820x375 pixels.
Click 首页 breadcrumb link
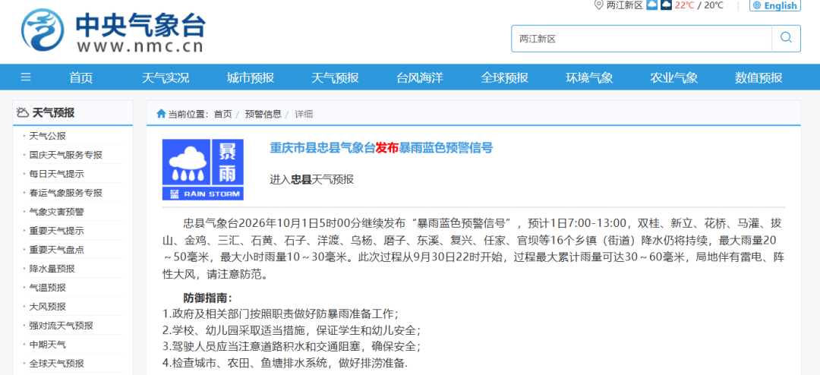pyautogui.click(x=222, y=114)
